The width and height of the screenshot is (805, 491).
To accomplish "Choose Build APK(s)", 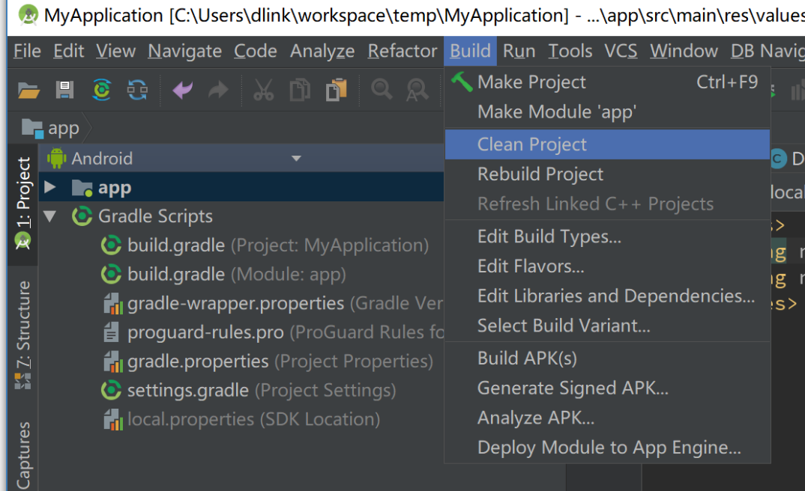I will point(607,359).
